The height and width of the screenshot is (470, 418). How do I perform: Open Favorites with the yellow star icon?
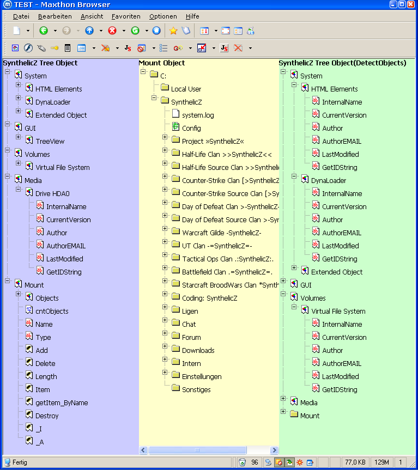point(173,30)
